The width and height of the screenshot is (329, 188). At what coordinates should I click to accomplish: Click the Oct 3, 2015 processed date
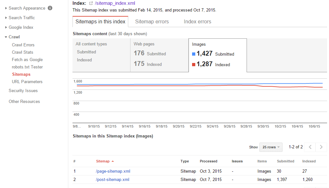(x=211, y=171)
